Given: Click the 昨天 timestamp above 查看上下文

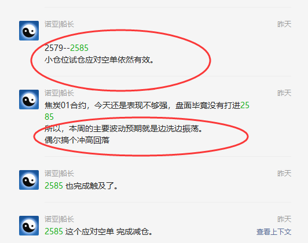Looking at the screenshot, I should pyautogui.click(x=284, y=219).
